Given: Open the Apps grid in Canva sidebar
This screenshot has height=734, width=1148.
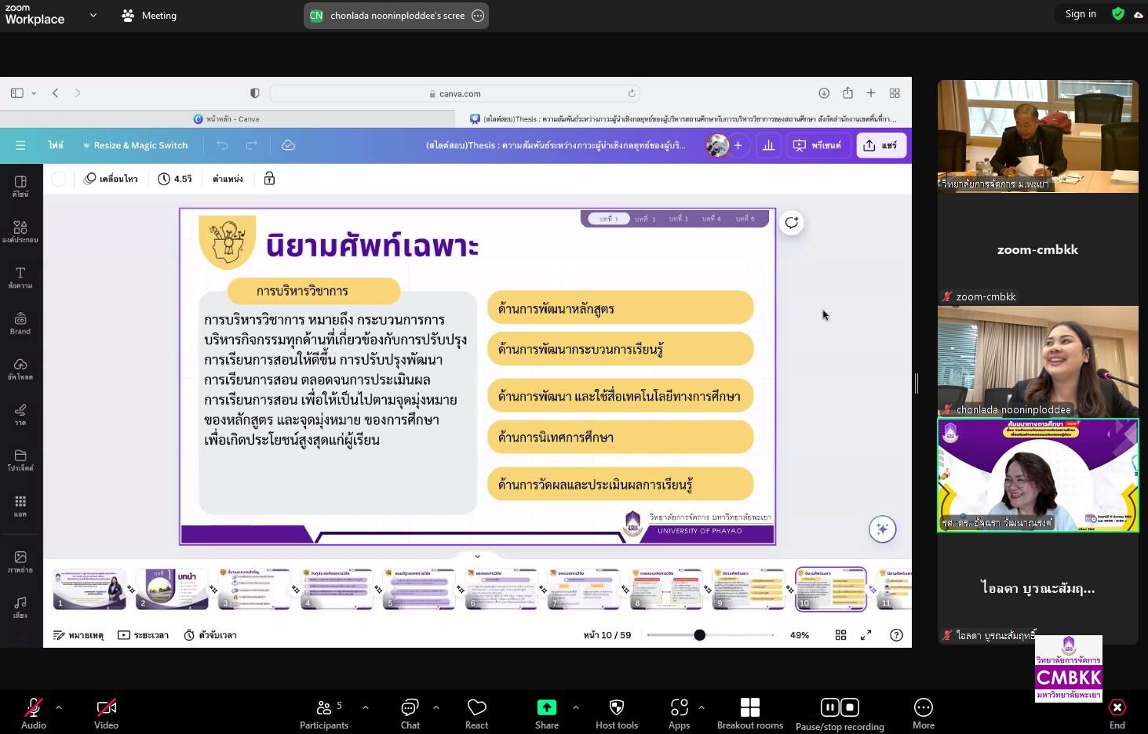Looking at the screenshot, I should coord(20,506).
